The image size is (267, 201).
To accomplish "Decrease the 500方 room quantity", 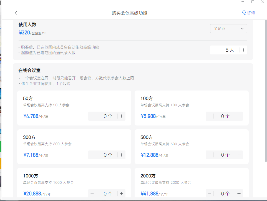I will [209, 155].
